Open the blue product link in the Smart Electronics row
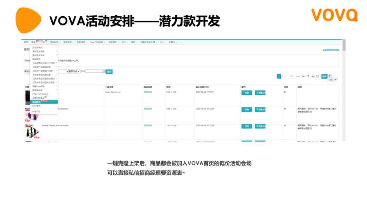Image resolution: width=367 pixels, height=206 pixels. (x=148, y=92)
